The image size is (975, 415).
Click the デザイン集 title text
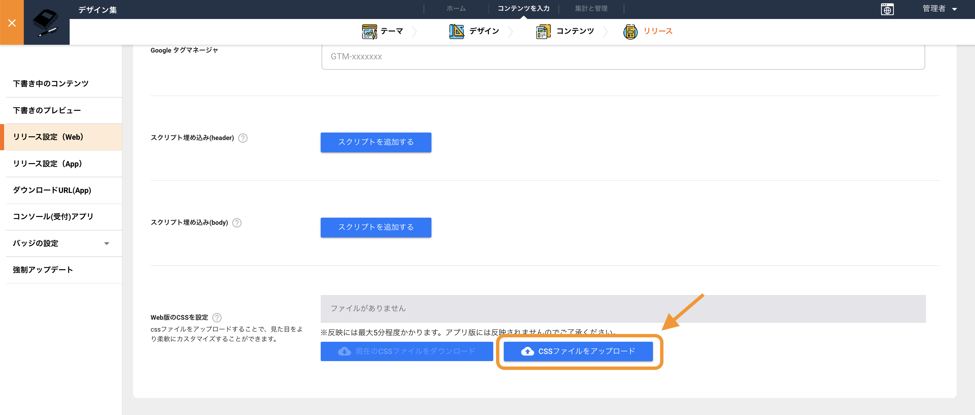point(97,10)
